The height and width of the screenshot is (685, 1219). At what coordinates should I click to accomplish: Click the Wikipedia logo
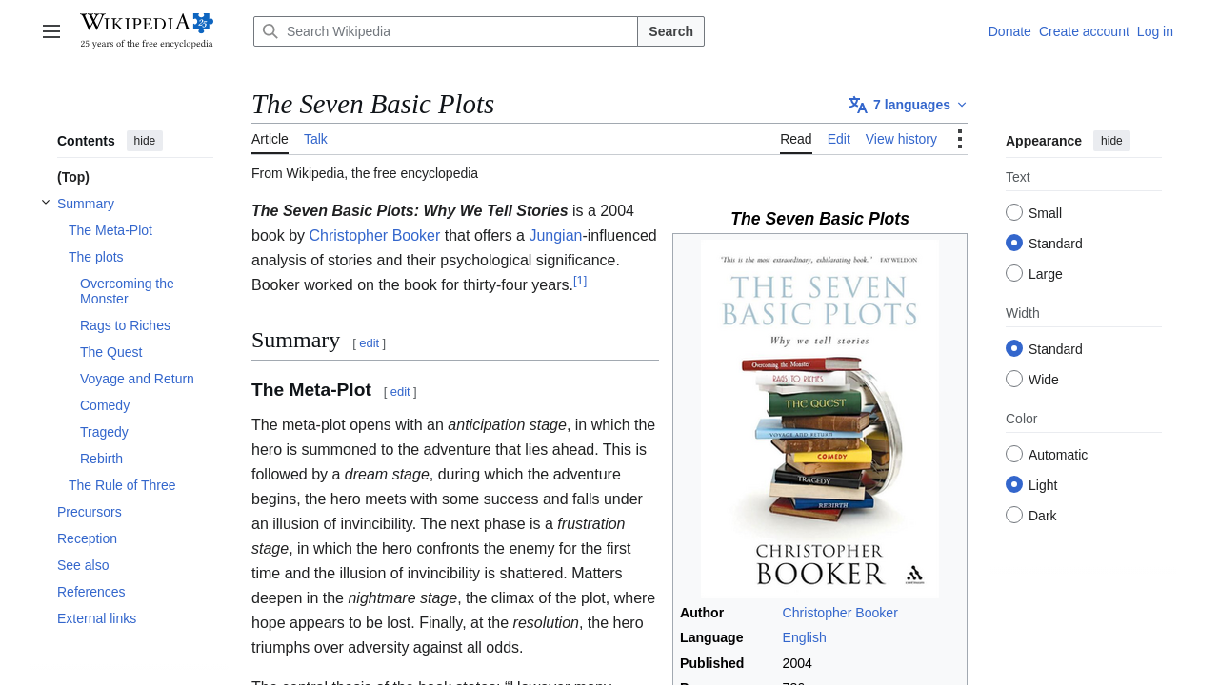tap(147, 30)
